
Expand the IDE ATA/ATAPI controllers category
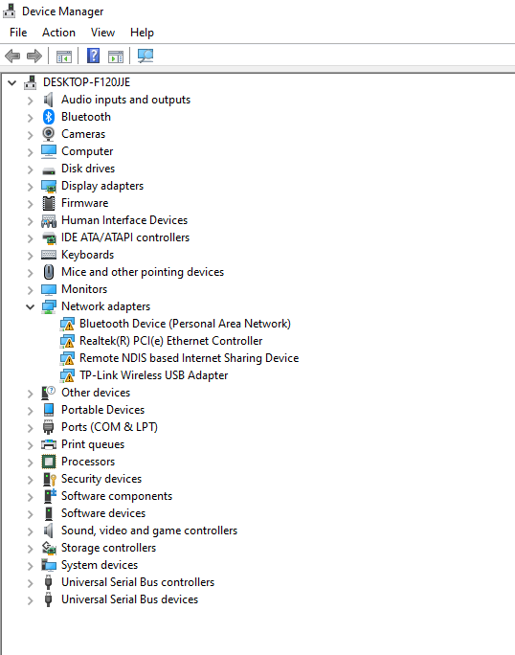tap(30, 238)
